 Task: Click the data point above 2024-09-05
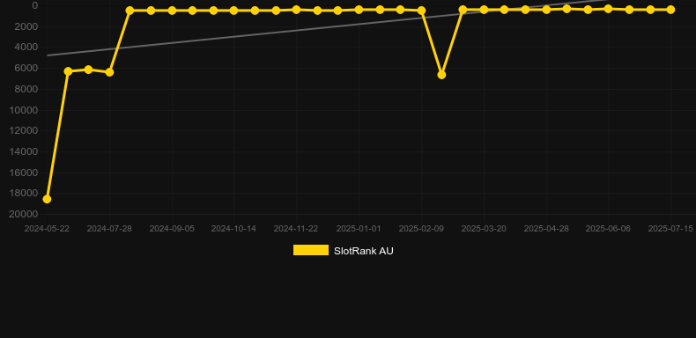click(x=172, y=11)
